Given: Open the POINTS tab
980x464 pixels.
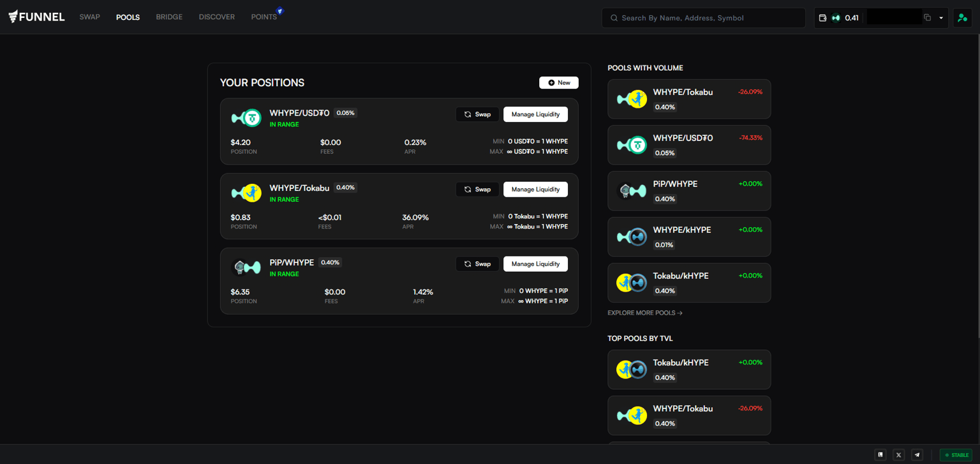Looking at the screenshot, I should pos(264,17).
